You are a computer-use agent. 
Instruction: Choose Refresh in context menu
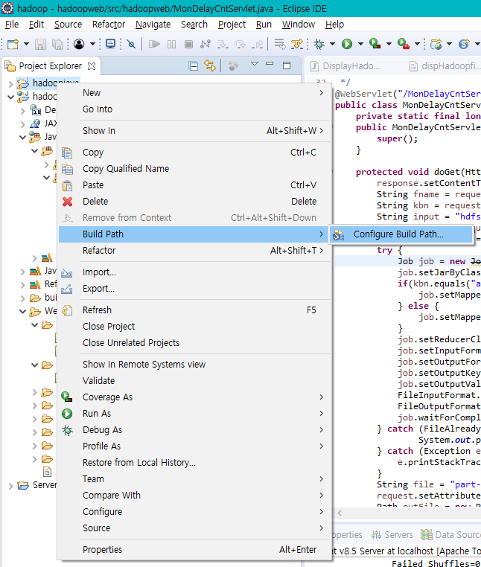click(x=194, y=310)
